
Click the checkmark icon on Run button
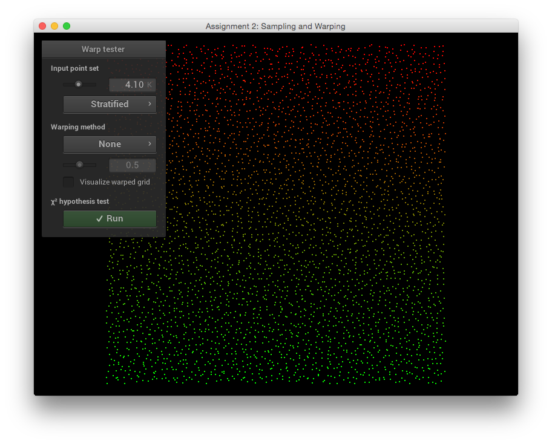[99, 219]
